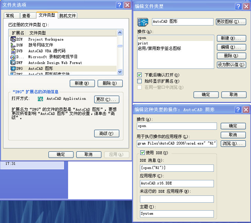Screen dimensions: 251x223
Task: Select the Autodesk Design Web Format row text
Action: [x=55, y=63]
